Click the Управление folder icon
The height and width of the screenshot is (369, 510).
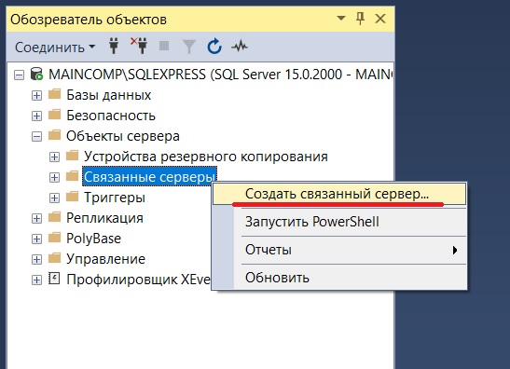tap(55, 258)
